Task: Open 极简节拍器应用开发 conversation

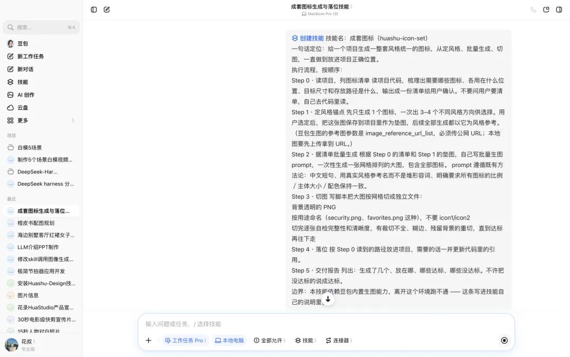Action: (41, 271)
